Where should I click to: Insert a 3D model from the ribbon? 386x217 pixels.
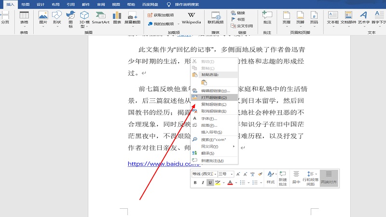pyautogui.click(x=85, y=18)
